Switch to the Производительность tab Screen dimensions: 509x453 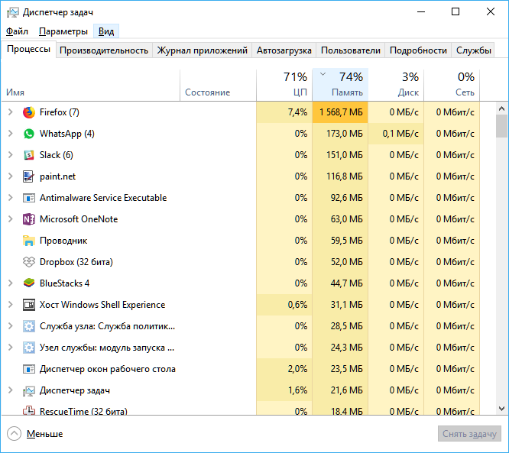pos(104,50)
